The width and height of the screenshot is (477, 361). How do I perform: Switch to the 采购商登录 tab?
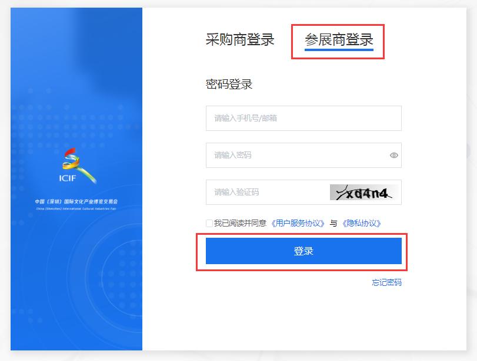point(240,40)
